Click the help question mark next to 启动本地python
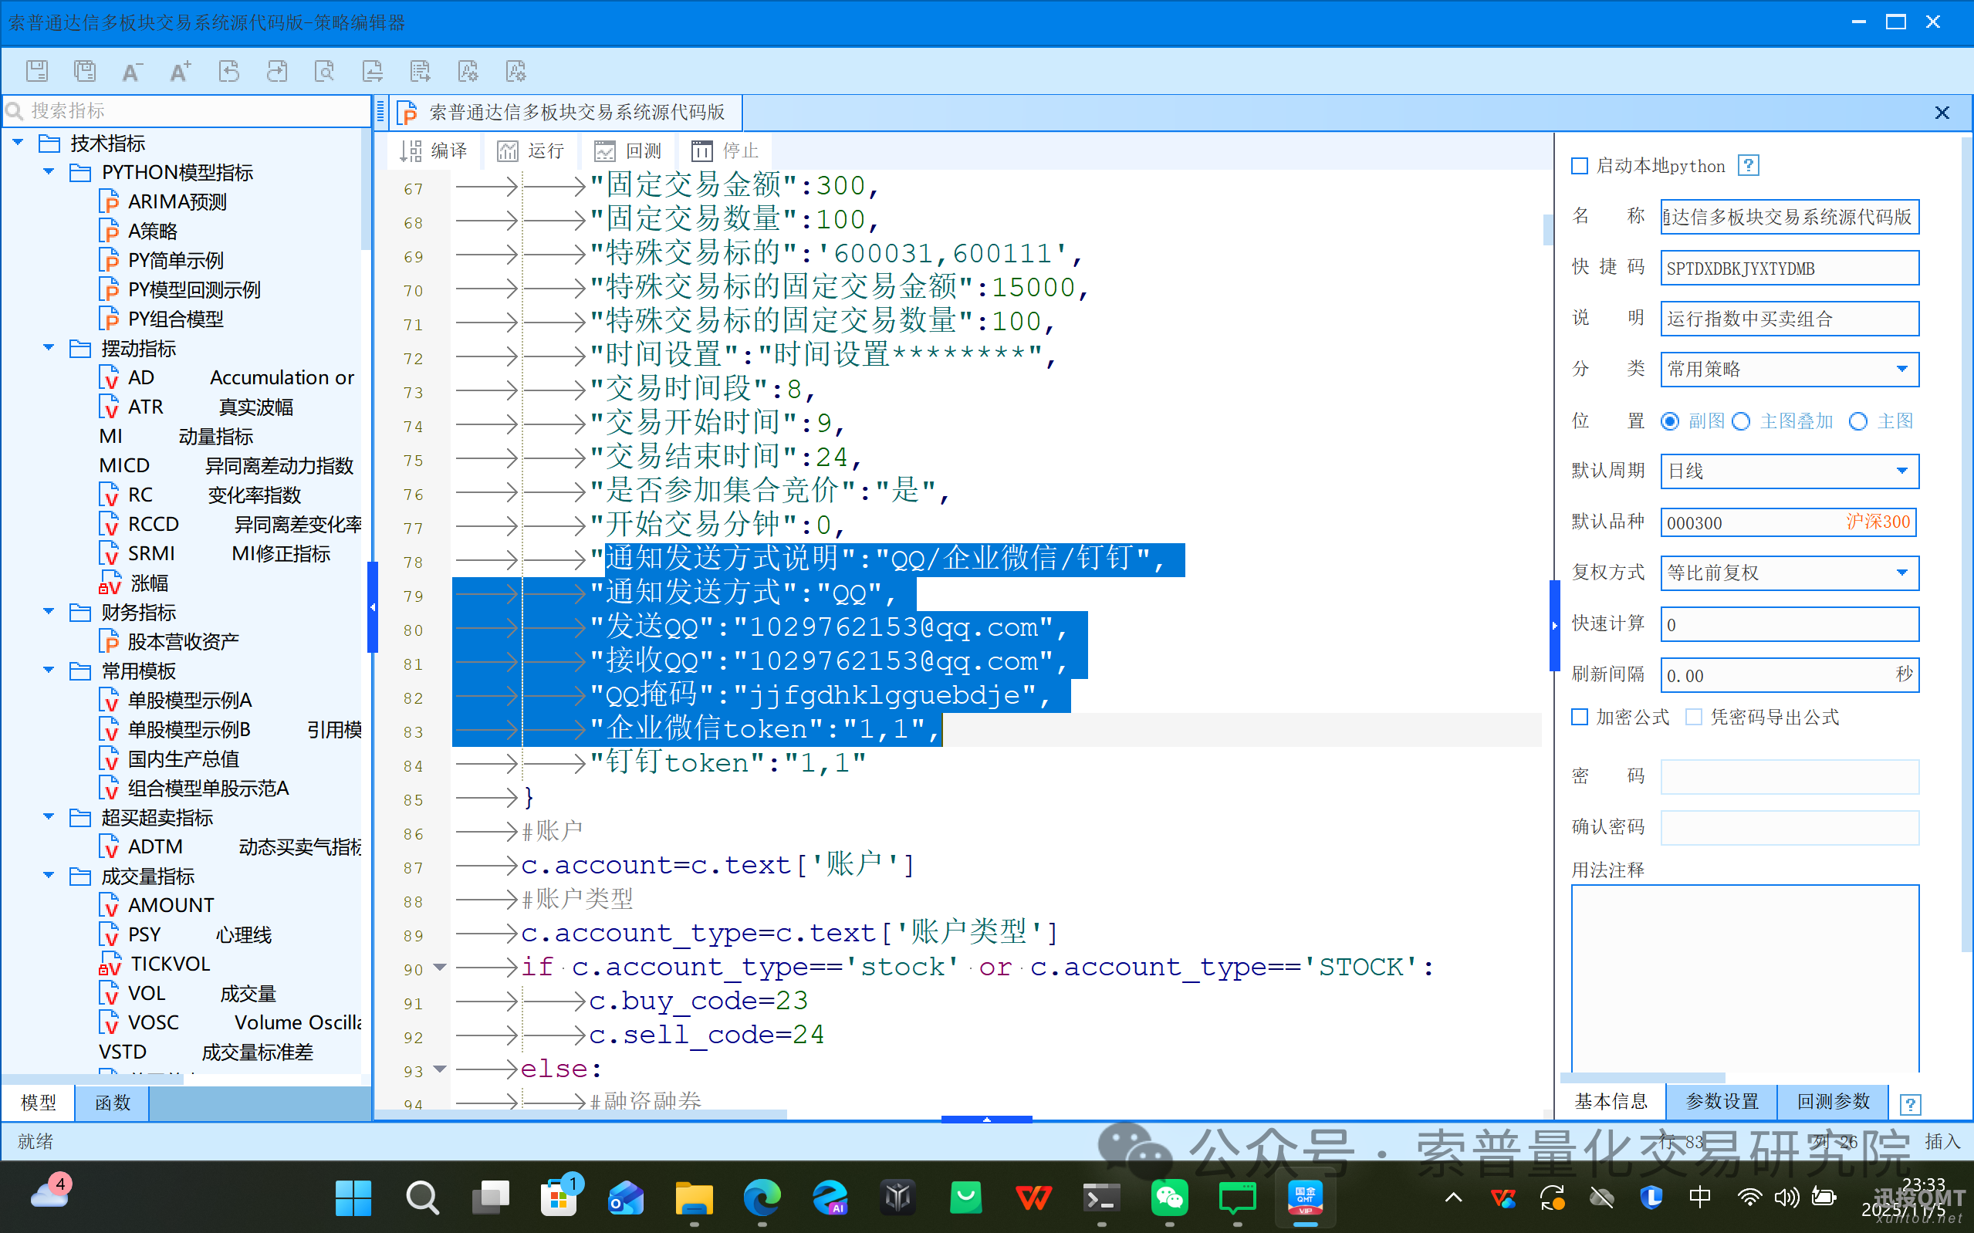This screenshot has height=1233, width=1974. coord(1748,166)
